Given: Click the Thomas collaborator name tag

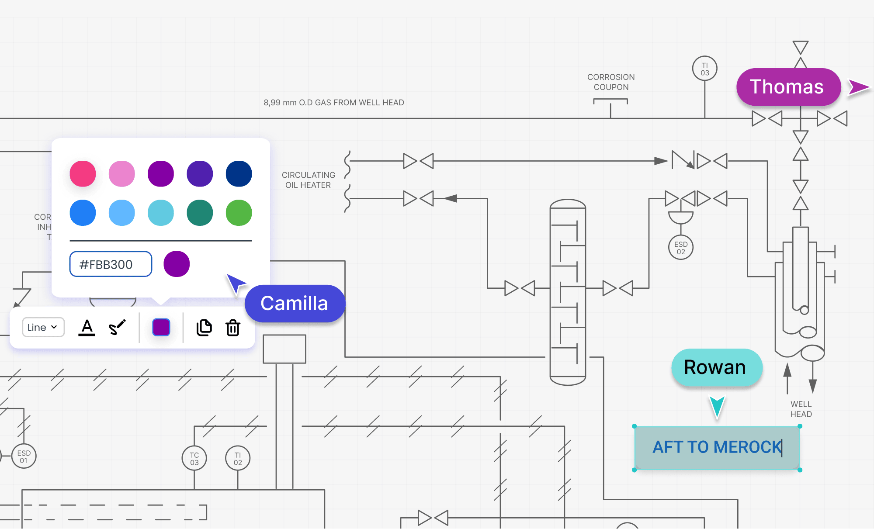Looking at the screenshot, I should coord(788,86).
